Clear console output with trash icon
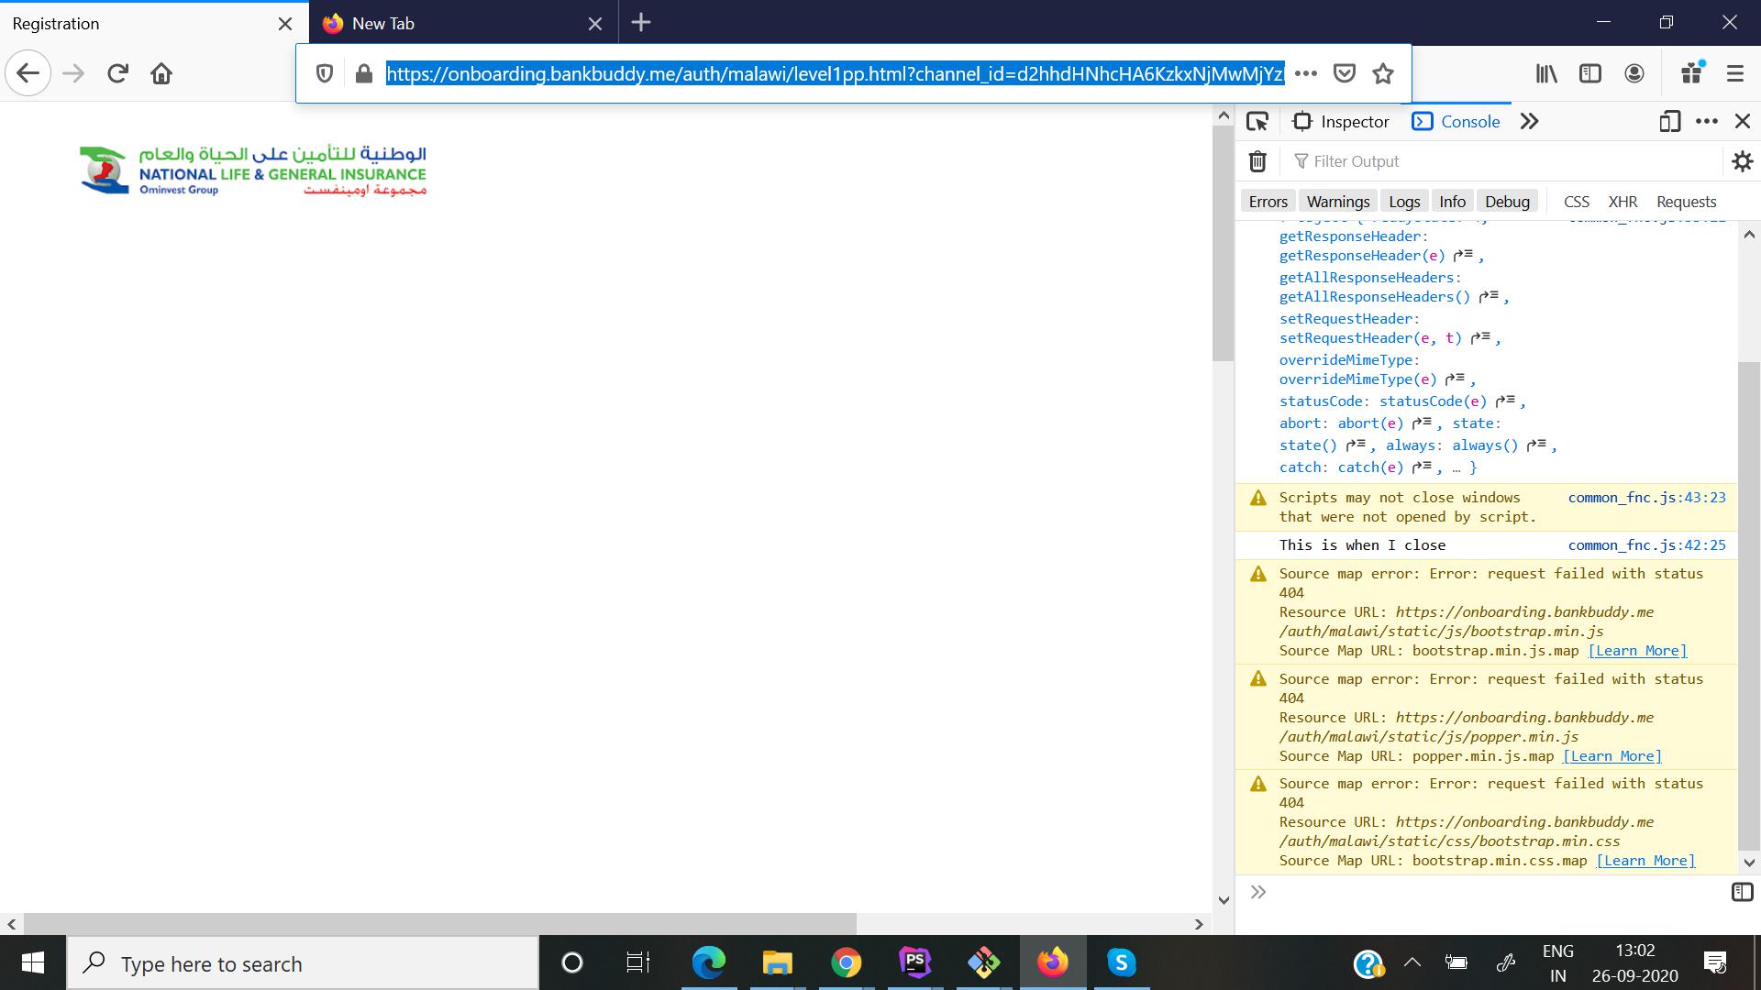 (1257, 161)
